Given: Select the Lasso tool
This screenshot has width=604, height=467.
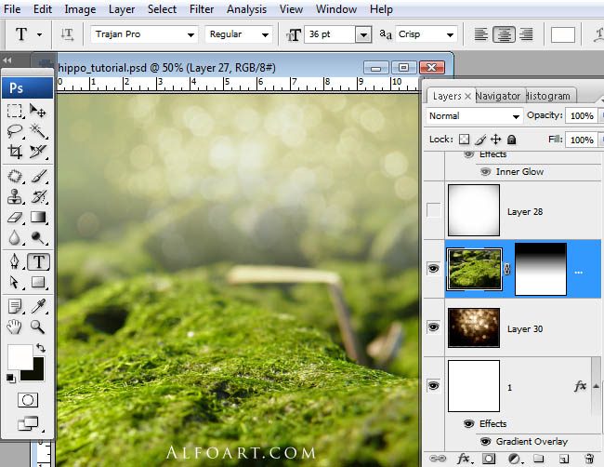Looking at the screenshot, I should click(15, 131).
